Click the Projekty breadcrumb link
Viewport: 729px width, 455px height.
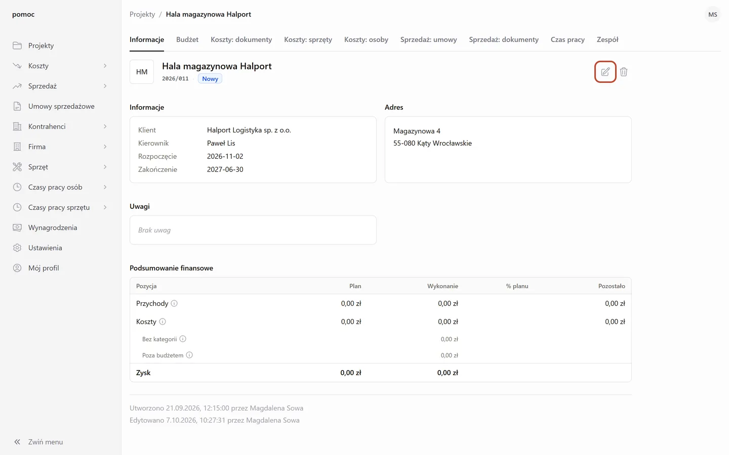click(x=142, y=14)
